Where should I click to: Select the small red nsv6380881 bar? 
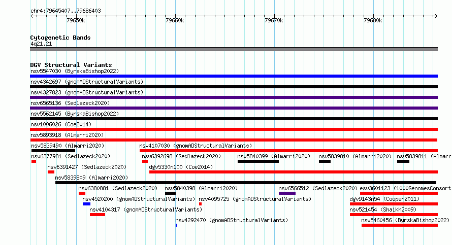[x=82, y=193]
